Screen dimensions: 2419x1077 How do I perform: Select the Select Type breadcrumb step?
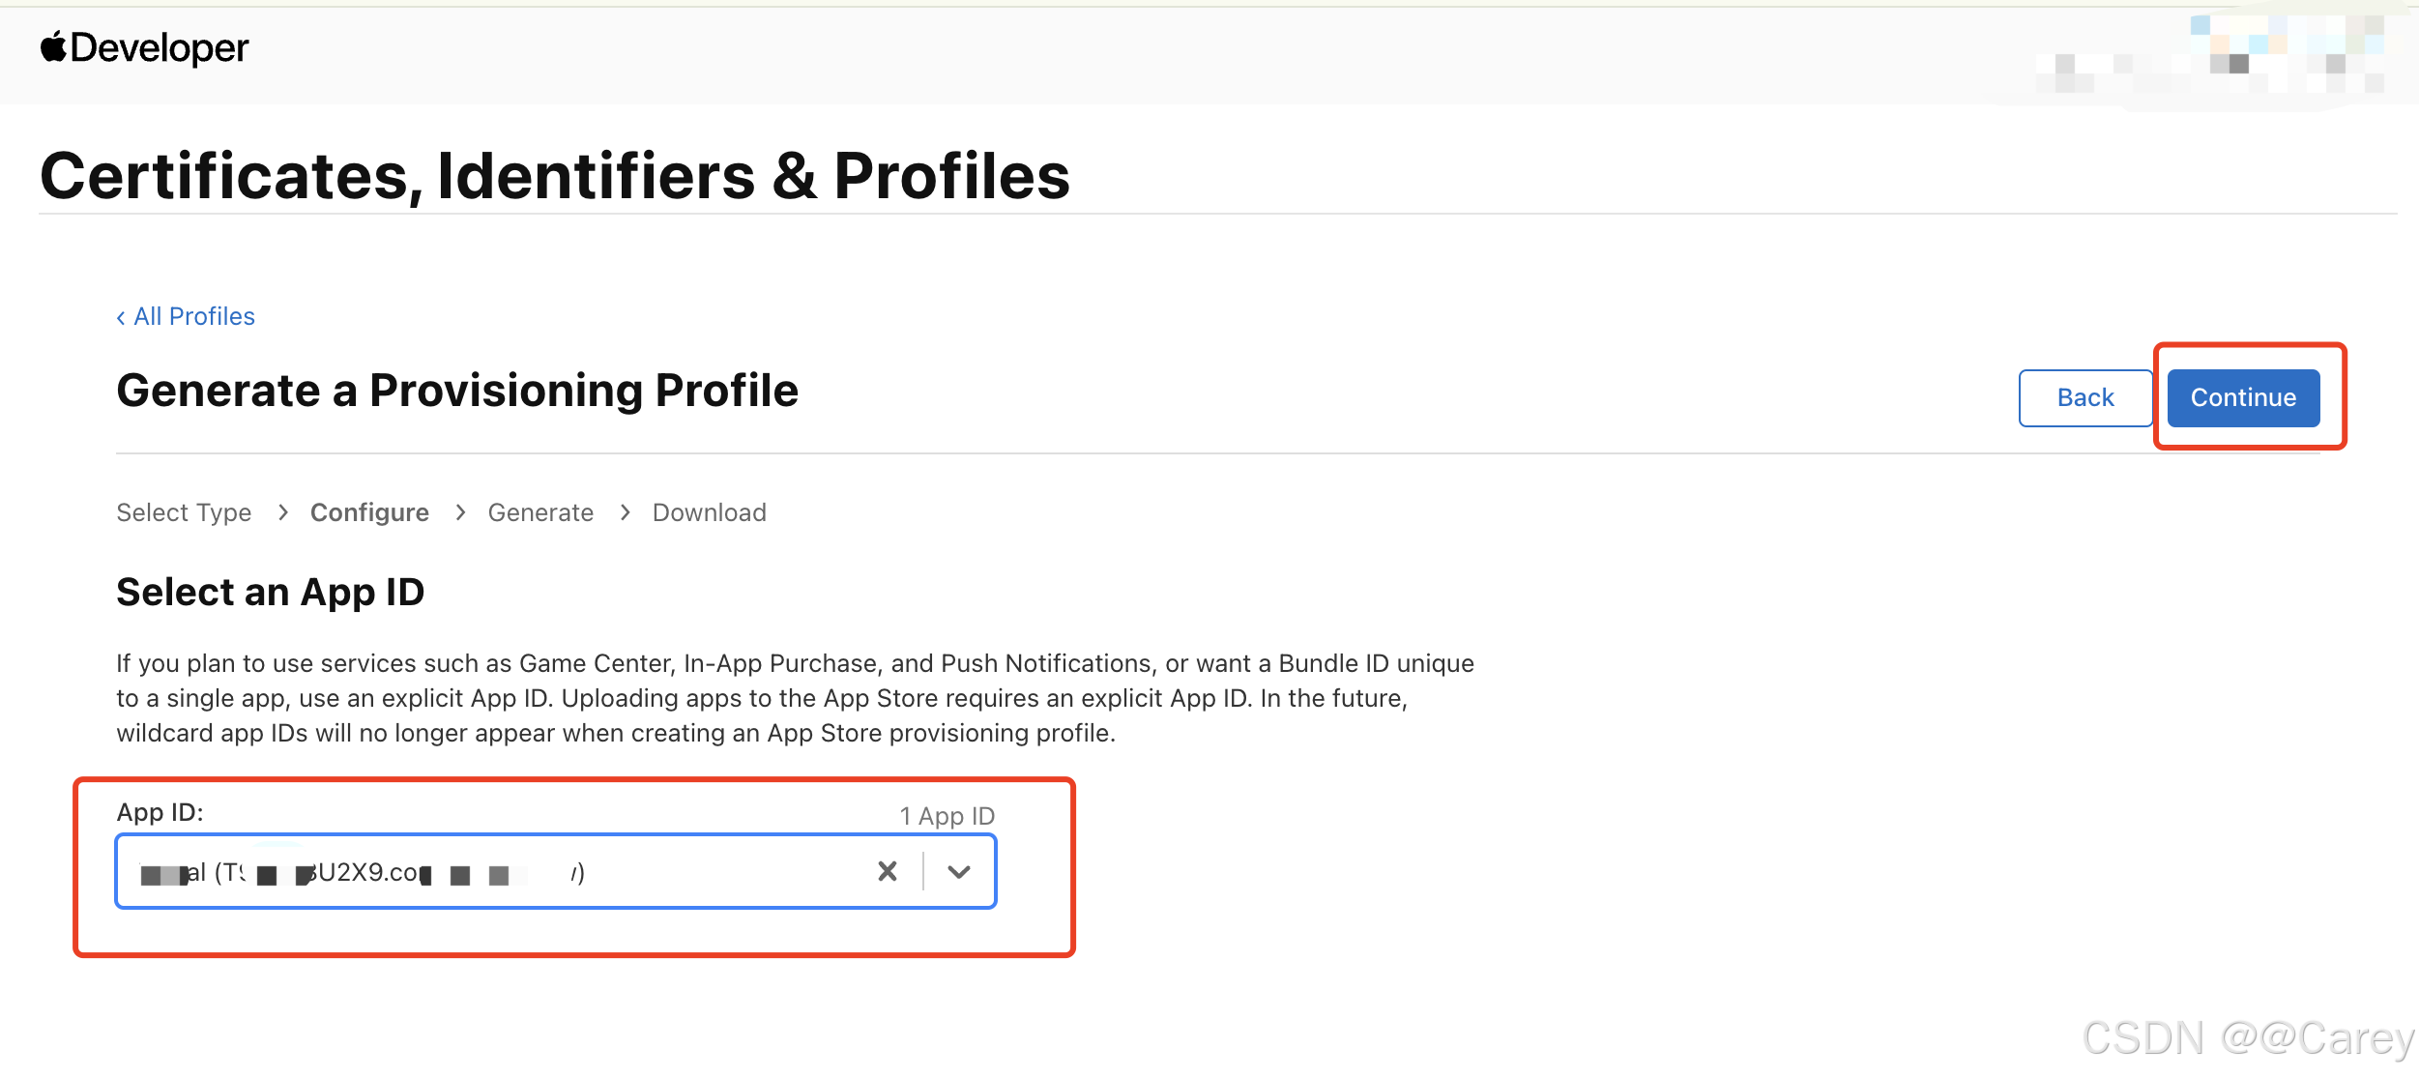pos(184,512)
